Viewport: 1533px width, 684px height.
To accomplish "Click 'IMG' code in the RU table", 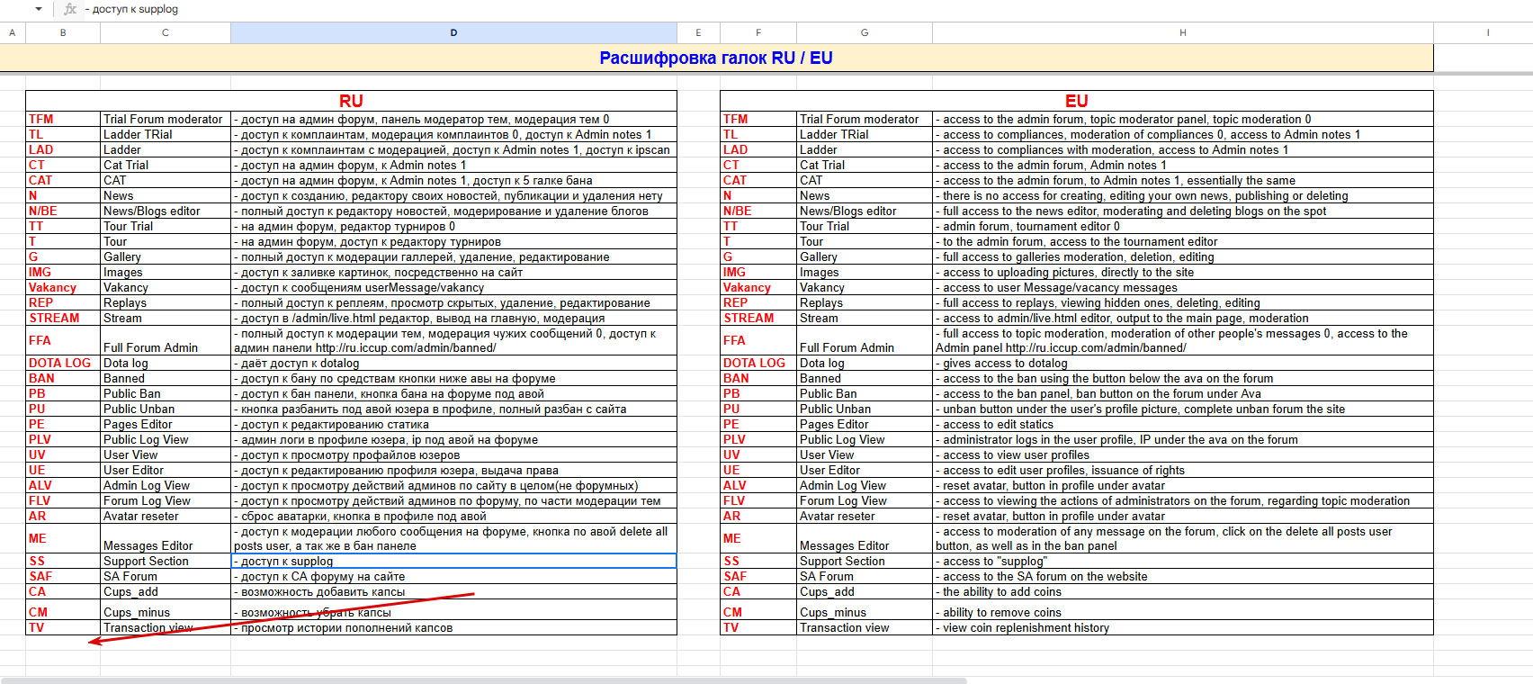I will tap(40, 272).
